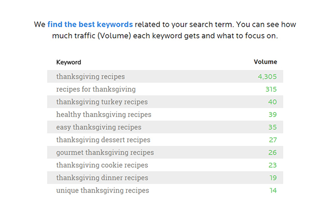Viewport: 331px width, 200px height.
Task: Click the volume figure 14
Action: (x=273, y=191)
